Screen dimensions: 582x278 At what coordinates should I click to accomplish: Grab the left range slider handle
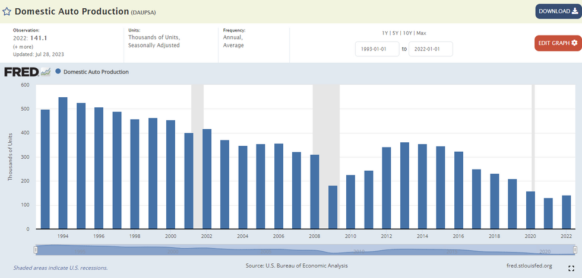coord(36,250)
